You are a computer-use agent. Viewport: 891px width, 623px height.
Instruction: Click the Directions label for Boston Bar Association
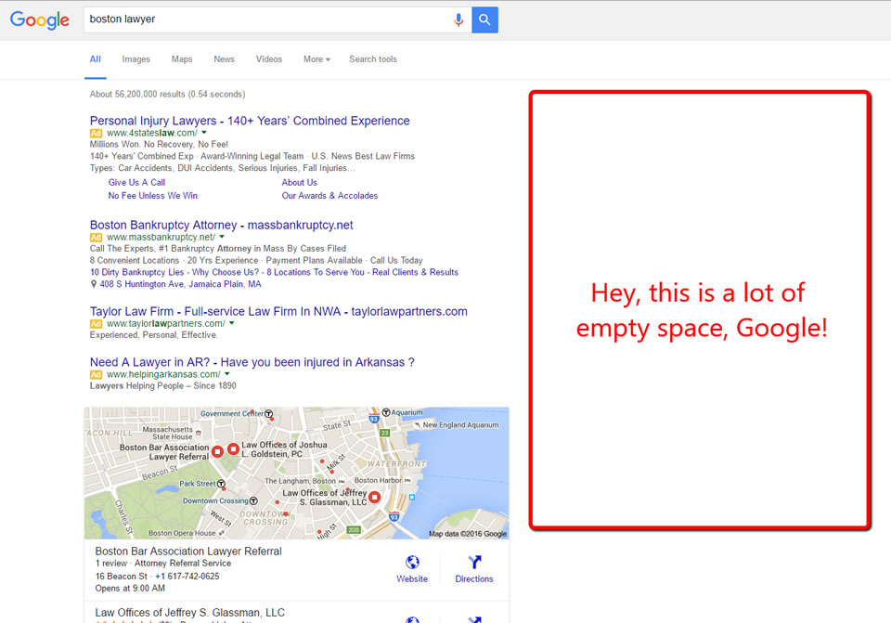click(x=474, y=578)
